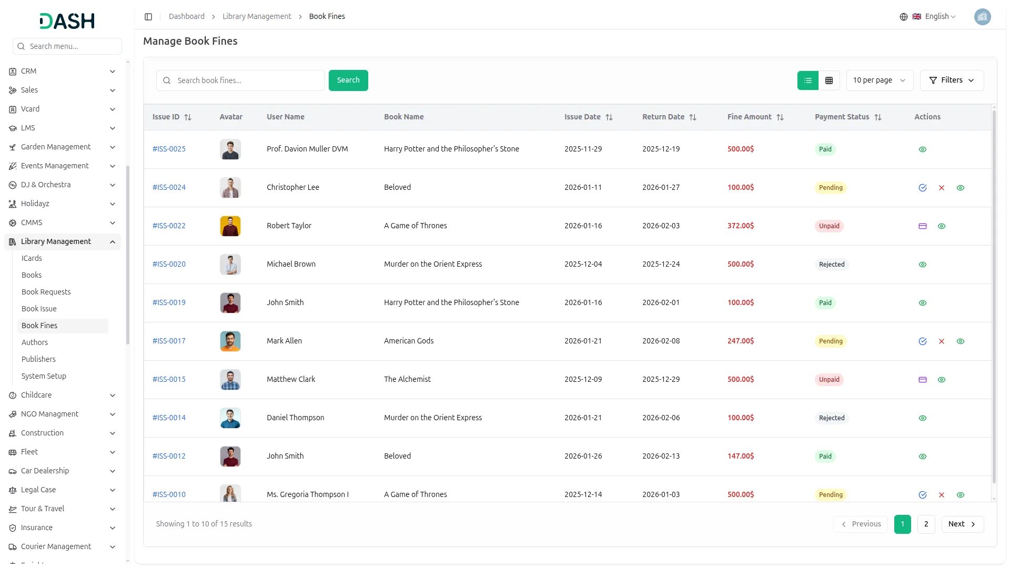The image size is (1010, 568).
Task: Sort by Fine Amount column arrows
Action: click(780, 117)
